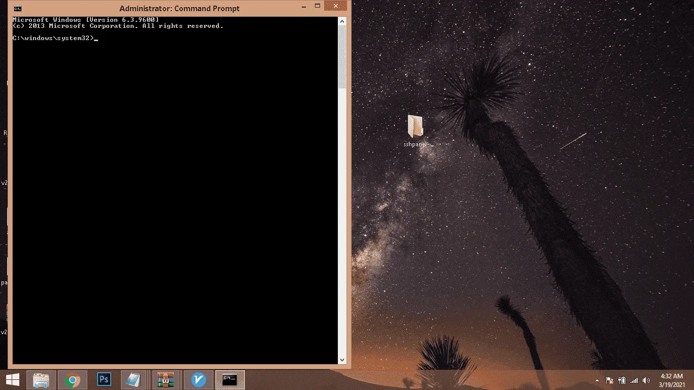Screen dimensions: 694x390
Task: Select the sshpanel folder on desktop
Action: coord(418,131)
